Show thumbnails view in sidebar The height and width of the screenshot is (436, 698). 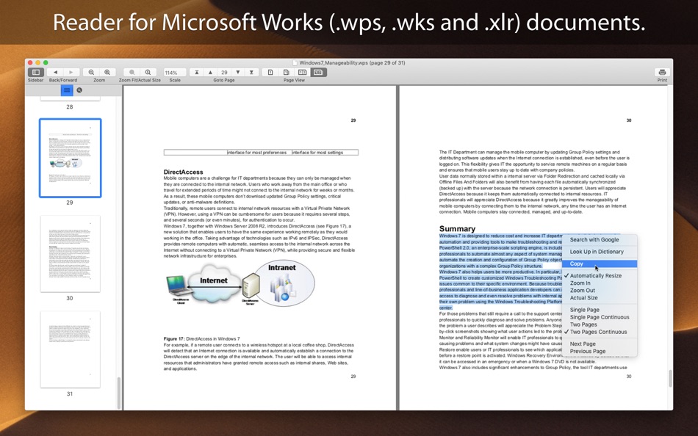click(x=67, y=90)
